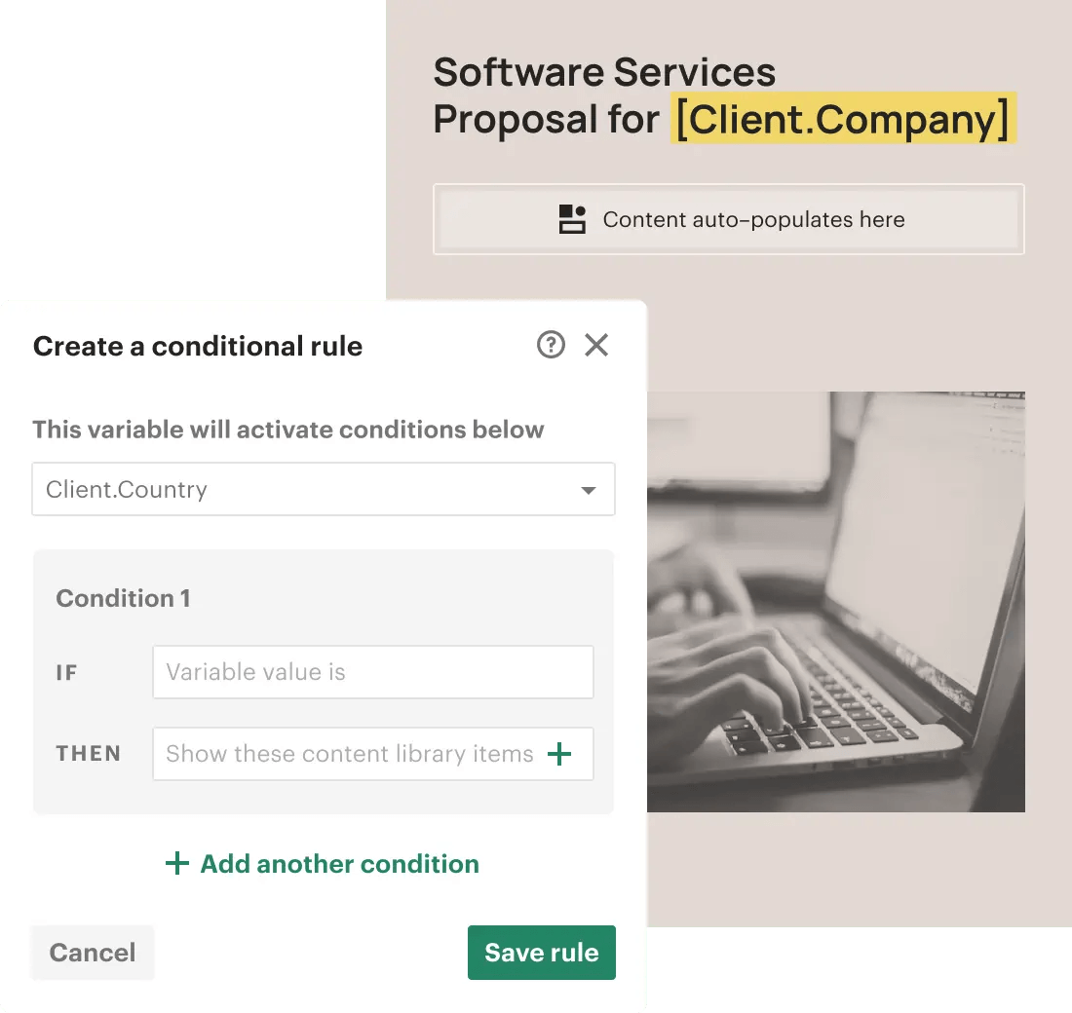Cancel the conditional rule
The width and height of the screenshot is (1072, 1013).
tap(93, 953)
